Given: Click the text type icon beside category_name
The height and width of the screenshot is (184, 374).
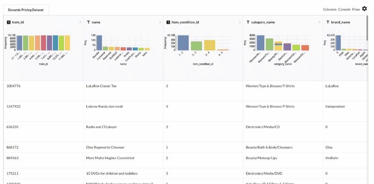Looking at the screenshot, I should point(248,22).
